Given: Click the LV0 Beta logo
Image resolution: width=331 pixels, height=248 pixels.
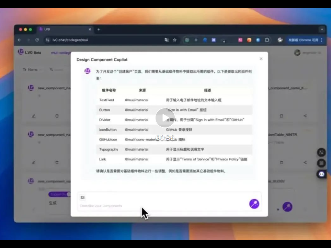Looking at the screenshot, I should pos(30,52).
